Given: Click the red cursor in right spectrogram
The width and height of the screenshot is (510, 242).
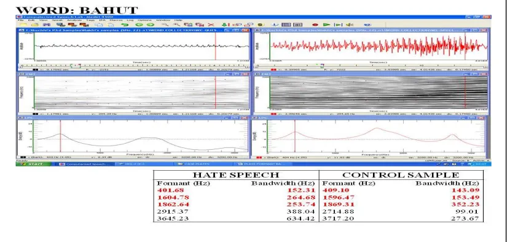Looking at the screenshot, I should coord(465,93).
